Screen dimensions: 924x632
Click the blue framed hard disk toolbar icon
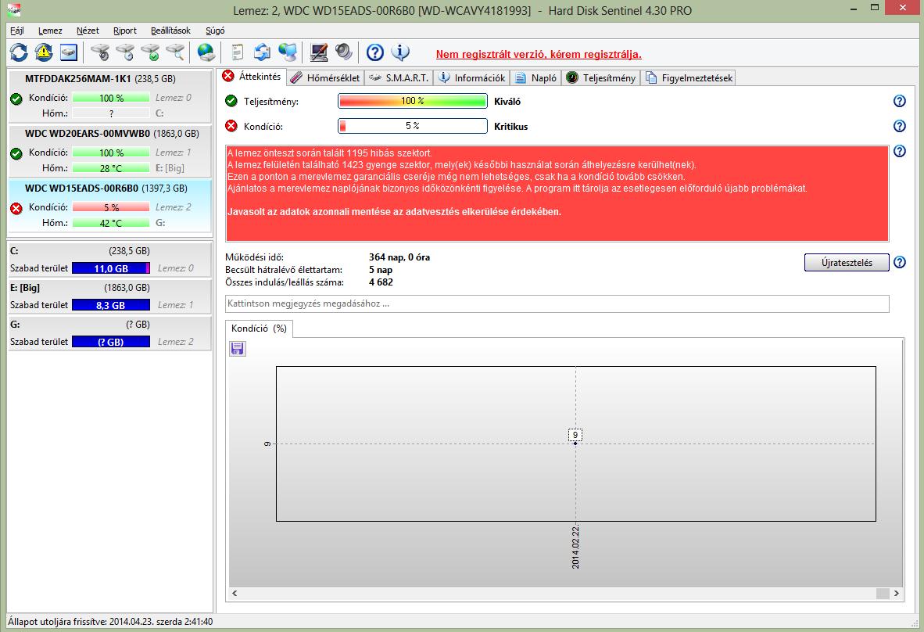point(68,52)
